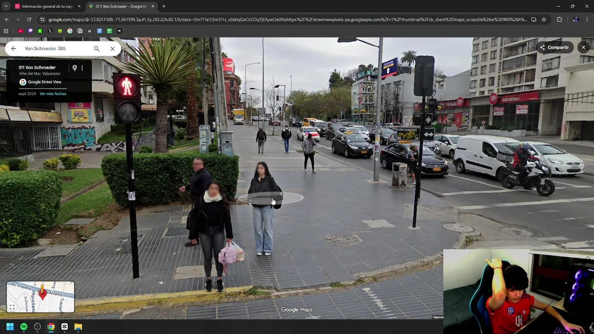The image size is (594, 334).
Task: Open the apps grid in bookmarks bar
Action: click(6, 31)
